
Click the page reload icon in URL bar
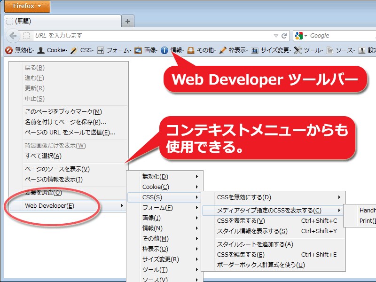pos(284,36)
